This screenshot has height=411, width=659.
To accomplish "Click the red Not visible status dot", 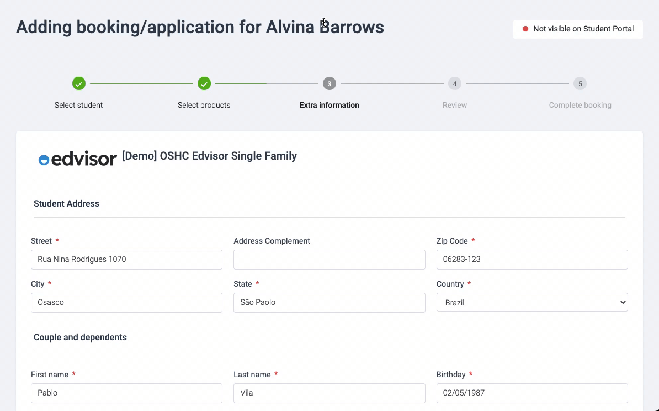I will (525, 29).
